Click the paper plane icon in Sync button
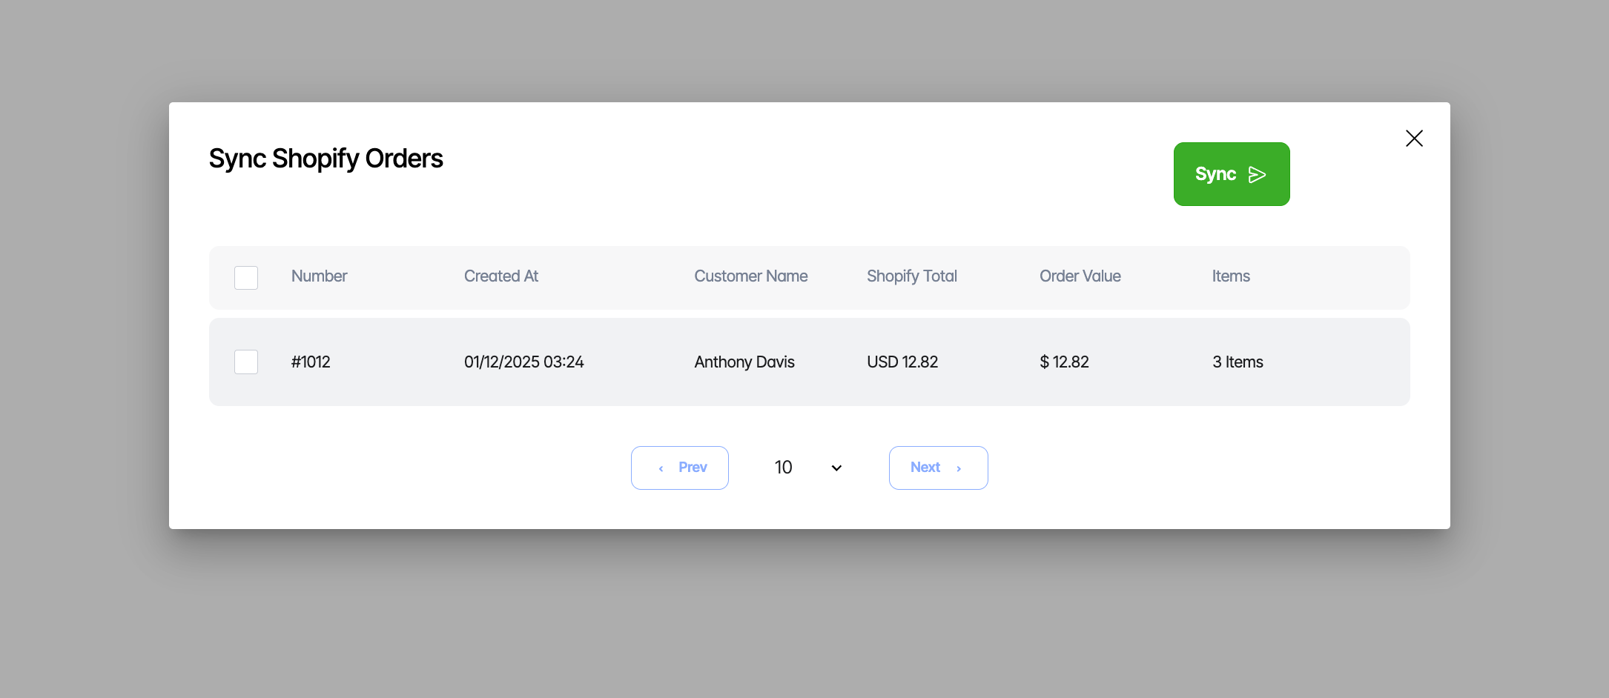Screen dimensions: 1609x698 pos(1257,175)
